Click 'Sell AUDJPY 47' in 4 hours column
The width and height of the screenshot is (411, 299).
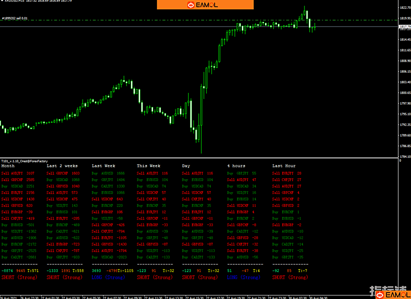point(242,180)
